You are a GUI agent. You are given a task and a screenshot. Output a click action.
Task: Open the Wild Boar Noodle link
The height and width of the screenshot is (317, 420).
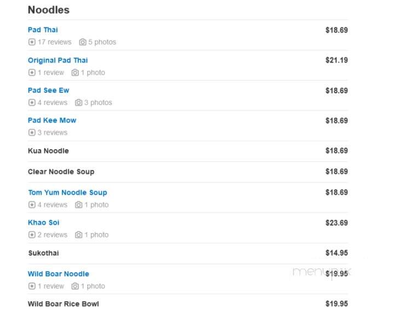click(x=59, y=274)
